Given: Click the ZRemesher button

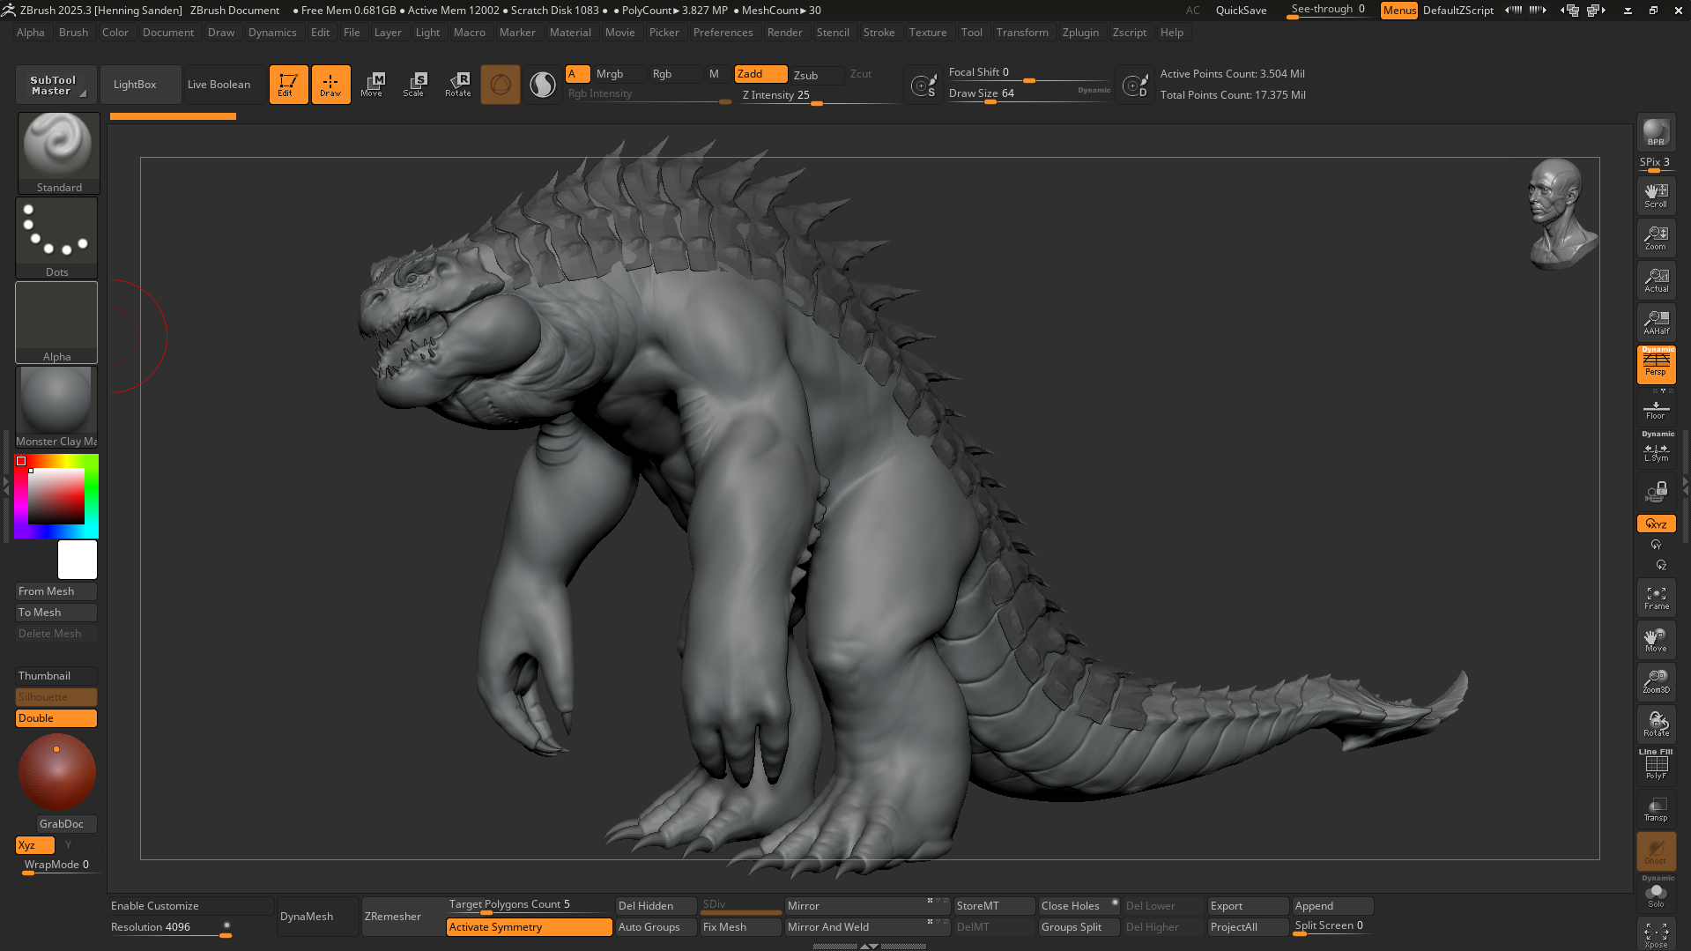Looking at the screenshot, I should tap(402, 917).
